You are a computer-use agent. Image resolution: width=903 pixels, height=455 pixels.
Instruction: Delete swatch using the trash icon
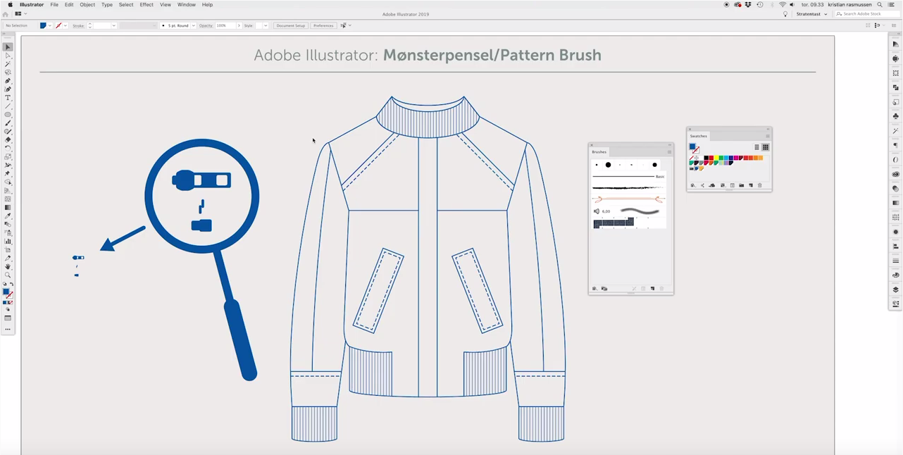pos(760,186)
